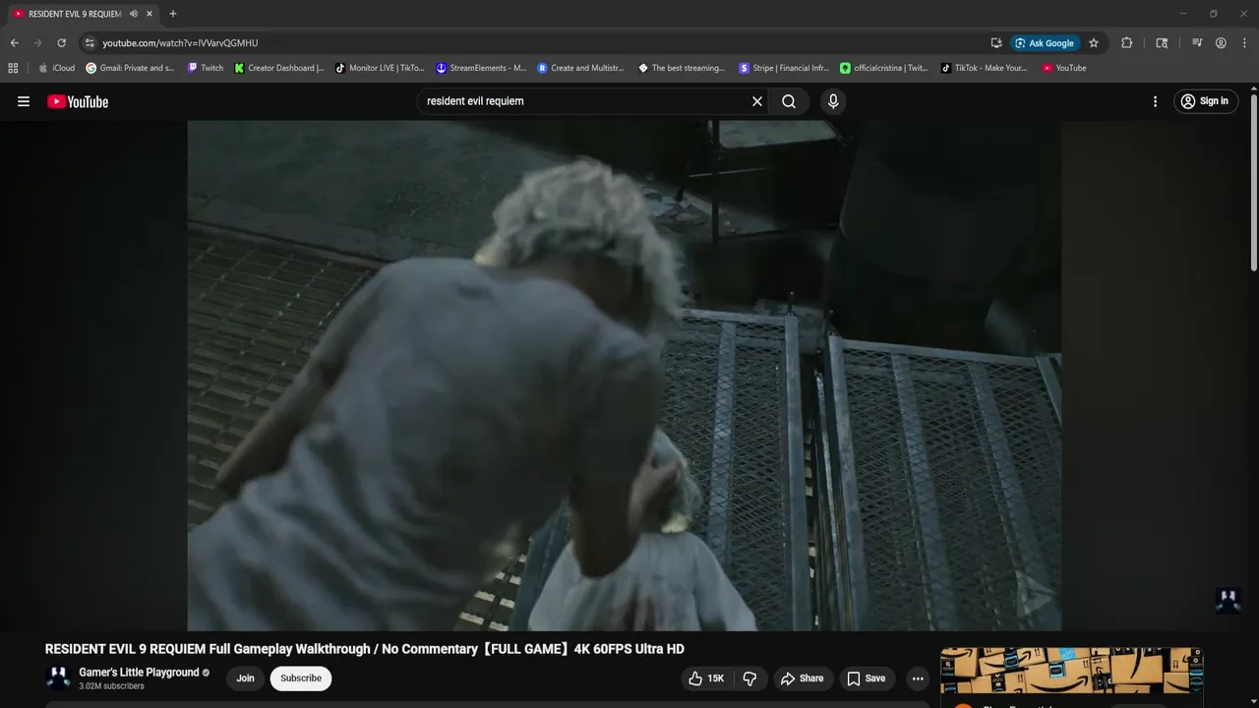Click the page vertical scrollbar
This screenshot has width=1259, height=708.
pos(1253,182)
